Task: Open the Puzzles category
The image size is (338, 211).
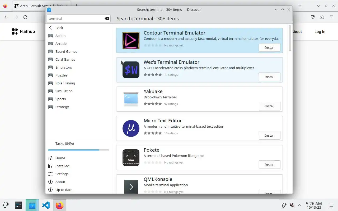Action: click(79, 75)
